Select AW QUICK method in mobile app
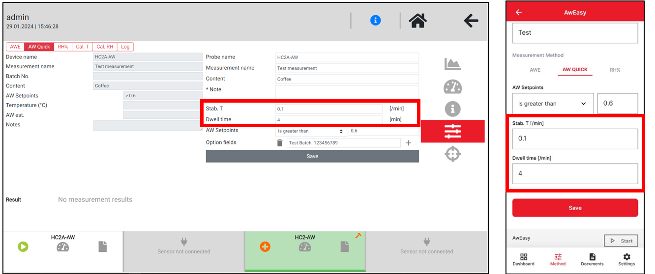 coord(575,70)
